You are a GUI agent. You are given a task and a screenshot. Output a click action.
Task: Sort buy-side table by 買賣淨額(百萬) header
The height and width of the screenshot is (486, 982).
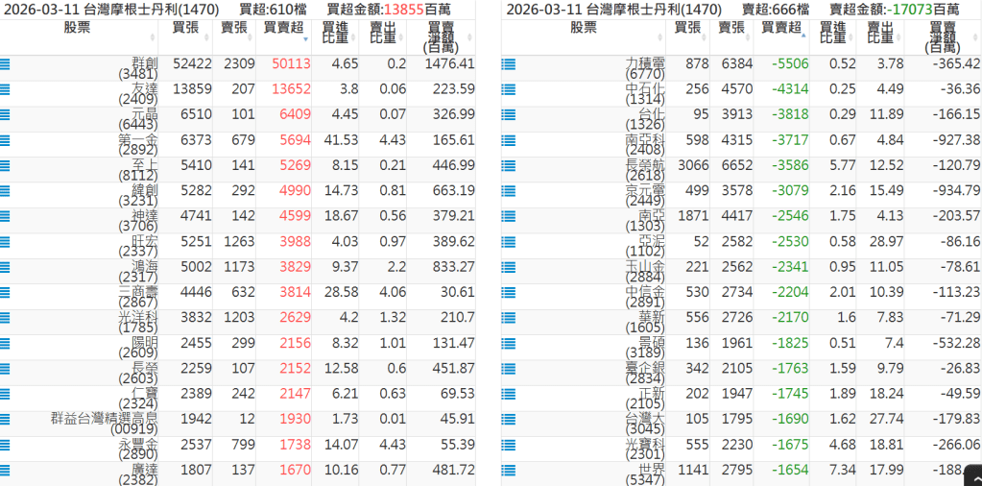point(441,36)
